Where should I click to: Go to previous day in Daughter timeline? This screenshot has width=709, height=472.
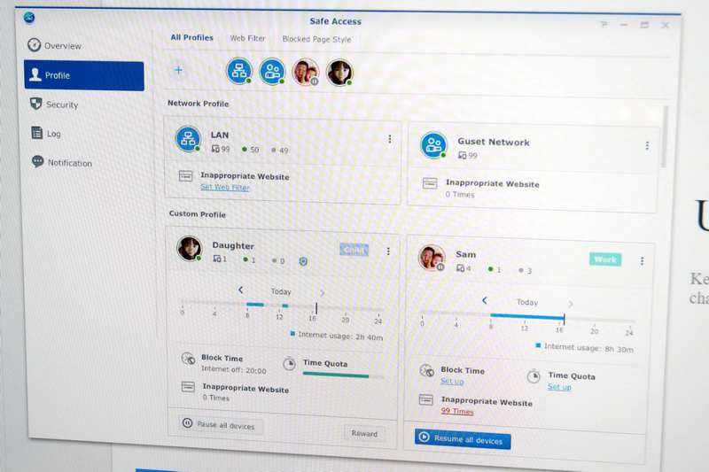(x=240, y=290)
